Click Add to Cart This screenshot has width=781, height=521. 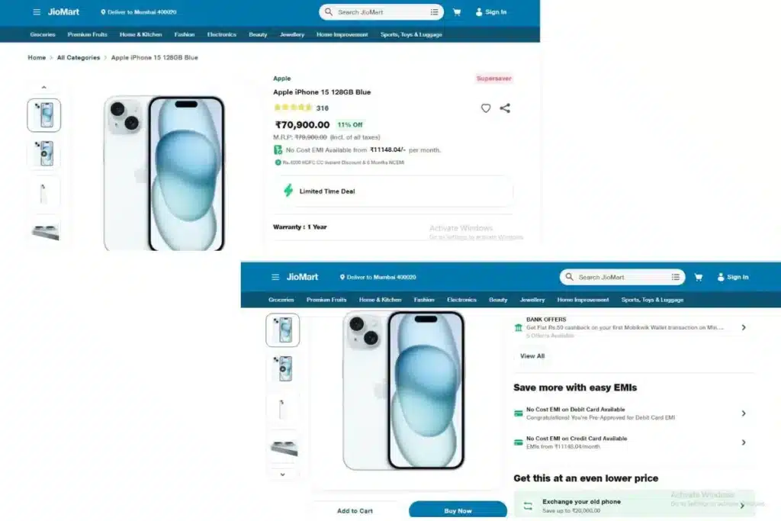[355, 510]
